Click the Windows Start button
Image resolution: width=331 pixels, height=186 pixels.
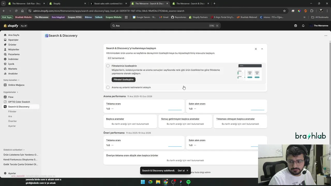point(143,182)
